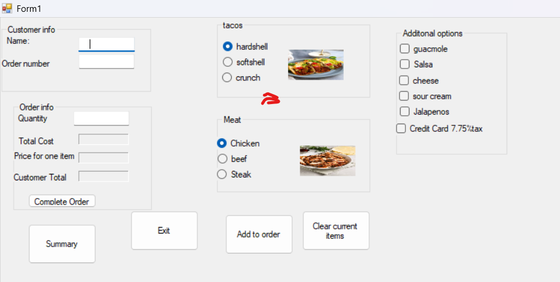560x282 pixels.
Task: Enable the guacmole checkbox
Action: [x=405, y=49]
